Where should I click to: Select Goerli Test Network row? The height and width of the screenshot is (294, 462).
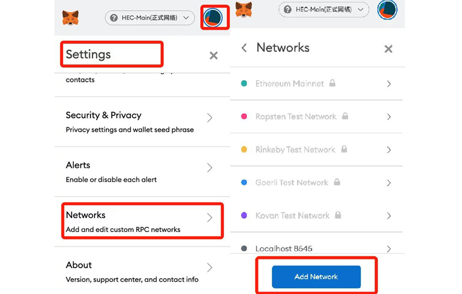point(316,183)
